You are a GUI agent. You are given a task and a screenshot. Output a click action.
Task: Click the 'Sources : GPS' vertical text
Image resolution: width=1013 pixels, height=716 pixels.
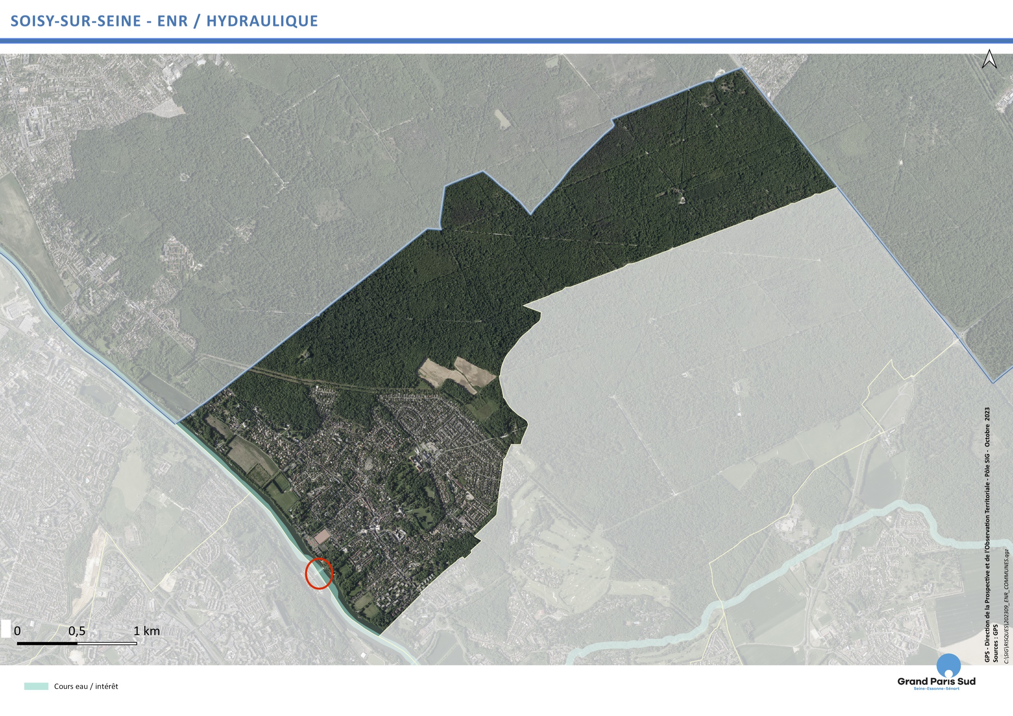click(x=995, y=643)
